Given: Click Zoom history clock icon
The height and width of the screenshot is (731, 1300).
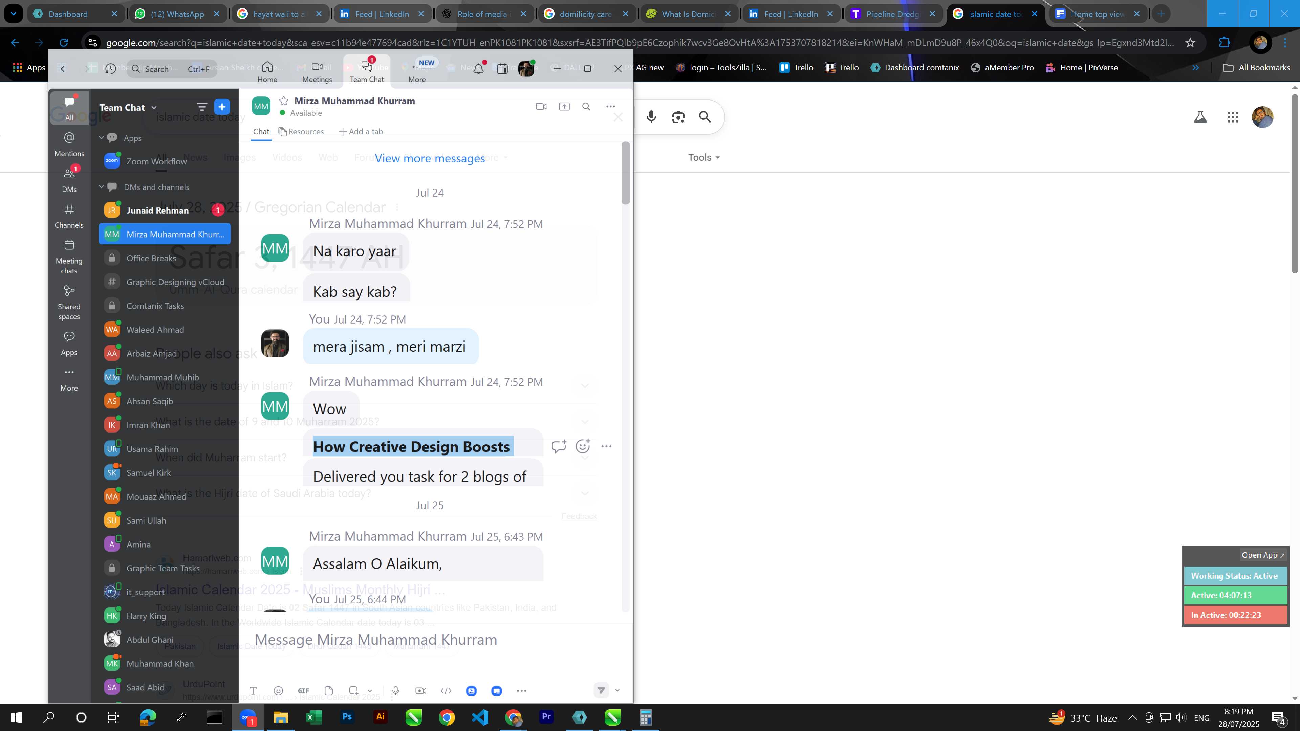Looking at the screenshot, I should [110, 69].
